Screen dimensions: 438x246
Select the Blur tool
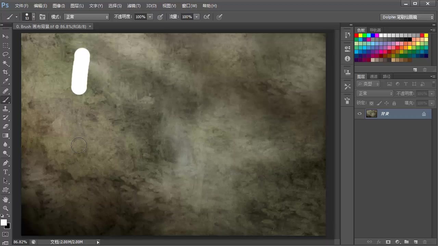[6, 145]
